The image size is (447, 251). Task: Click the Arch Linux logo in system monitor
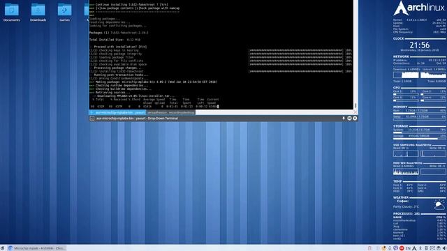tap(419, 8)
